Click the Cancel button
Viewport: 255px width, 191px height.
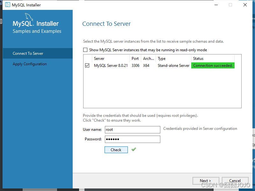[x=235, y=181]
